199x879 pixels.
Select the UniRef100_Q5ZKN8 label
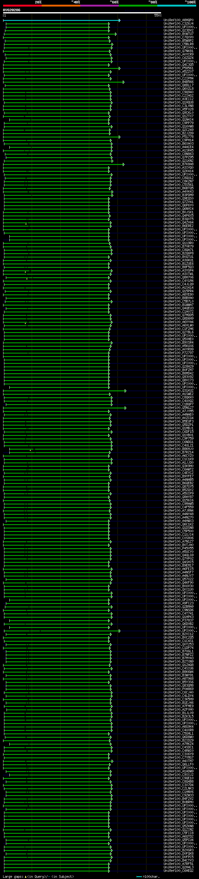point(178,826)
